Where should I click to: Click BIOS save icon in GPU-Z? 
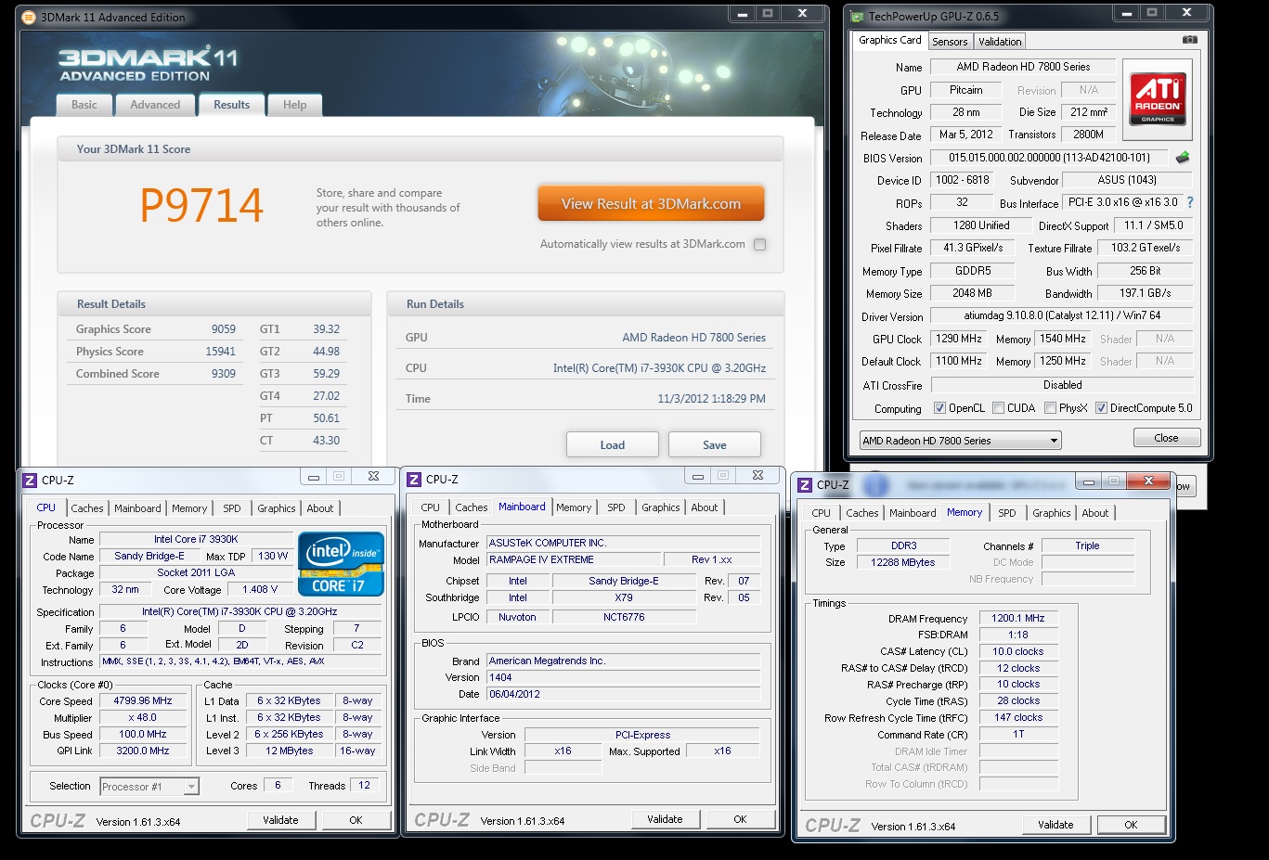[x=1183, y=158]
